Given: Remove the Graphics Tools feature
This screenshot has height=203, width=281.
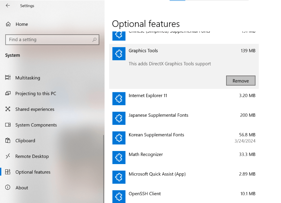Looking at the screenshot, I should [x=240, y=81].
